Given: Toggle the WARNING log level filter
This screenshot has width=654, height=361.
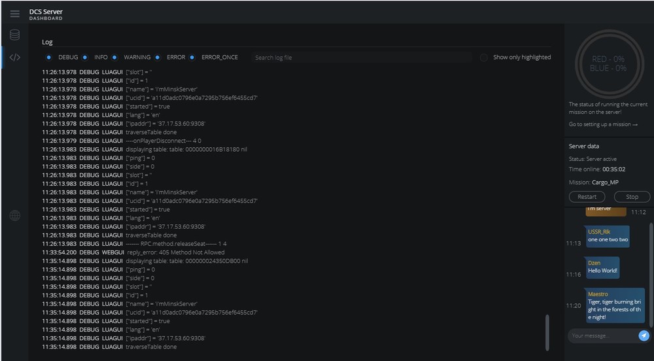Looking at the screenshot, I should 115,58.
